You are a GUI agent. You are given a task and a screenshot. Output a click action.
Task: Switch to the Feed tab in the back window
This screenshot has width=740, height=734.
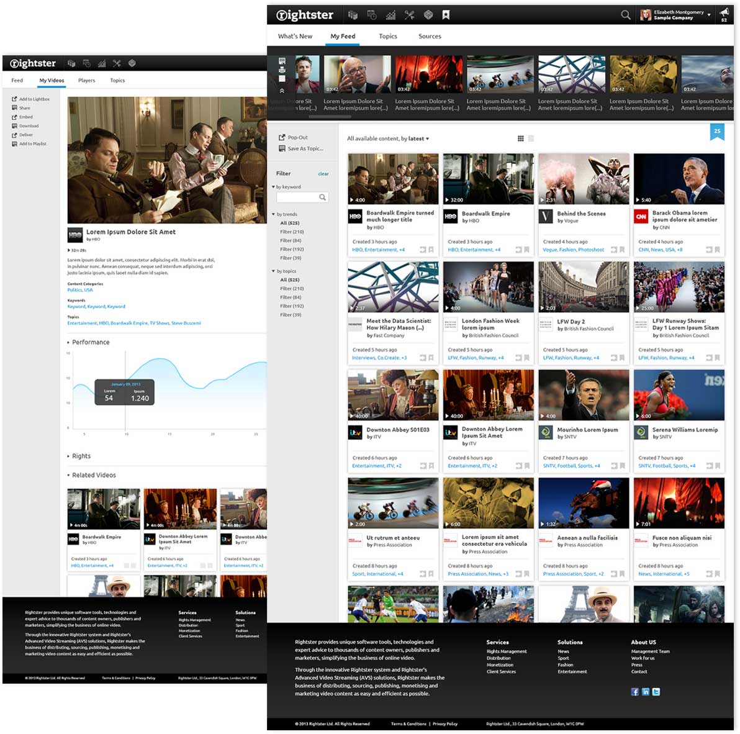pyautogui.click(x=17, y=80)
